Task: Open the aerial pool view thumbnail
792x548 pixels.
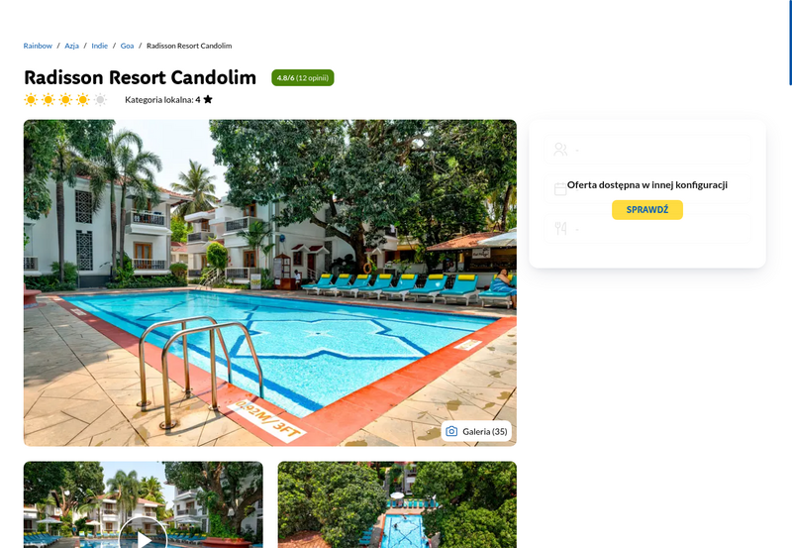Action: (x=397, y=504)
